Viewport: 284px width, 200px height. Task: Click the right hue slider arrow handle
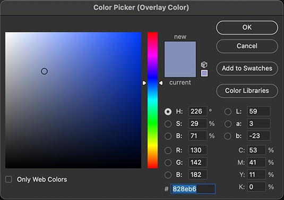coord(161,83)
